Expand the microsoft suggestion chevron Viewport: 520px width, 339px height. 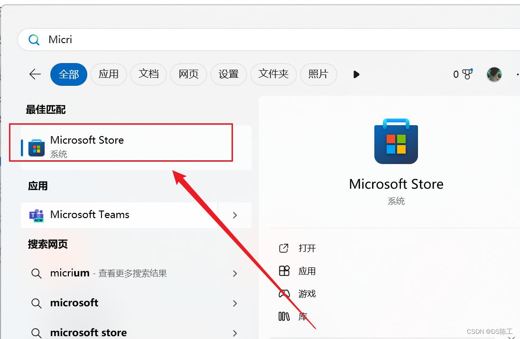click(x=235, y=303)
